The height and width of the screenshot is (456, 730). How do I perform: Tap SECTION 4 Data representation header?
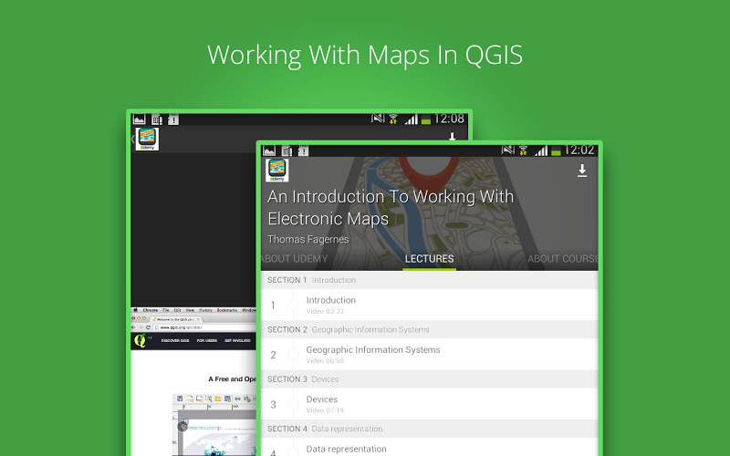[x=429, y=429]
